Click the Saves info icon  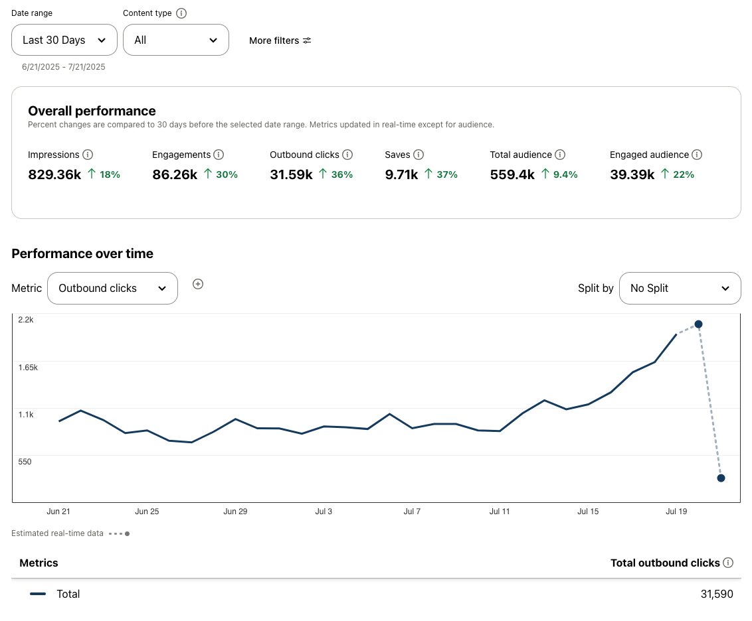419,155
